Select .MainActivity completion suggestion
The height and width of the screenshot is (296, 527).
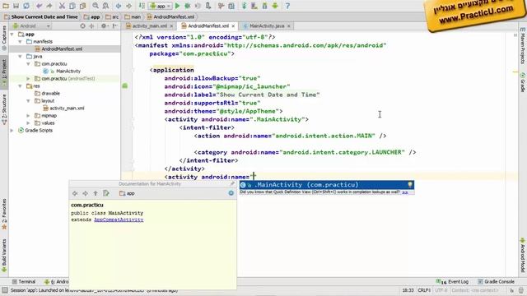327,184
